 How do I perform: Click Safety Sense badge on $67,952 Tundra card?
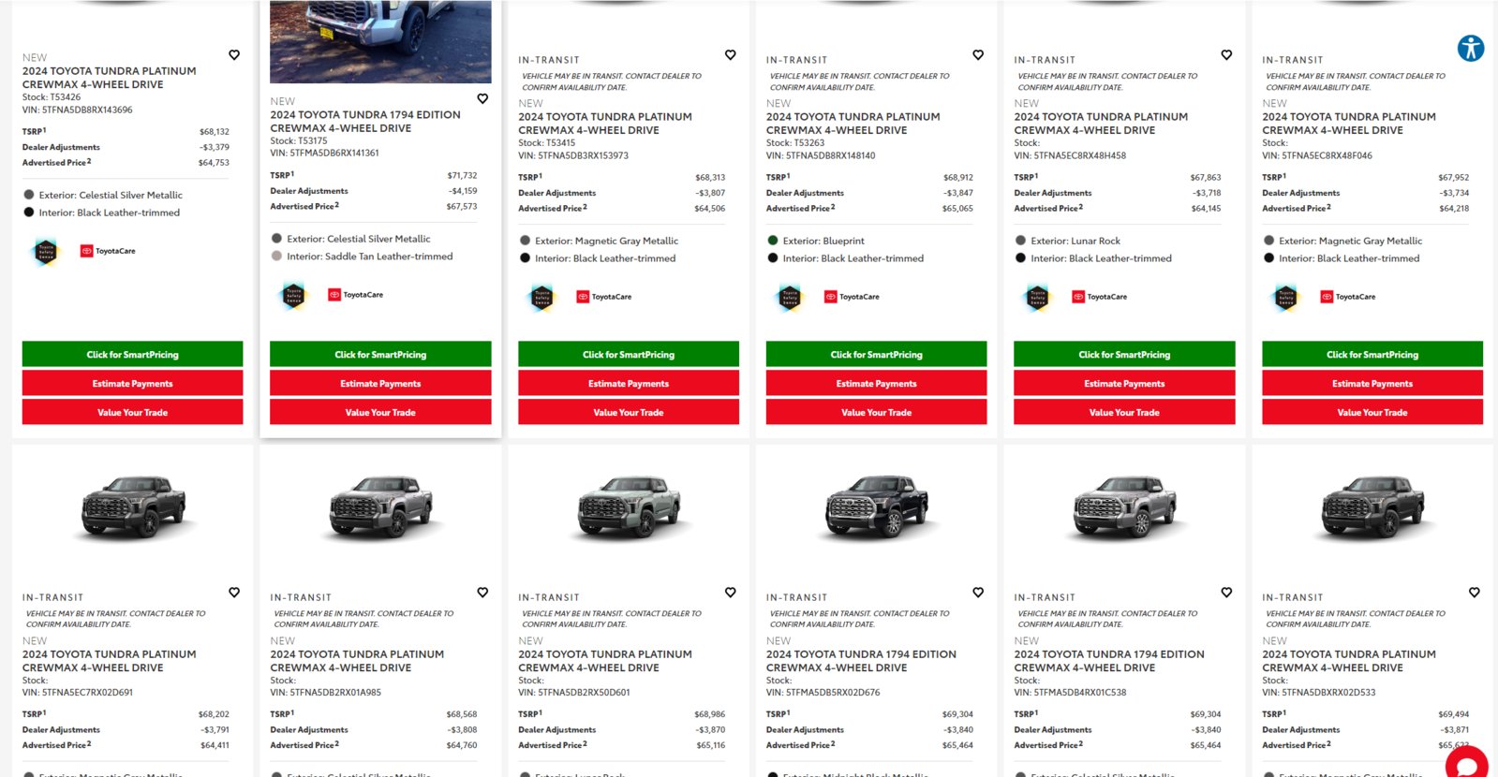point(1285,297)
